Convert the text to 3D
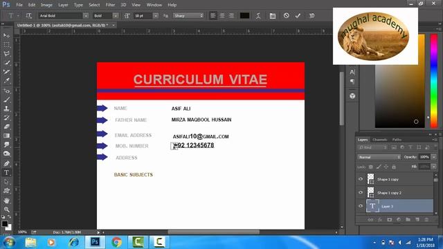 (311, 16)
